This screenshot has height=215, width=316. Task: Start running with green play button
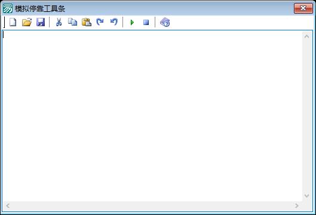click(x=132, y=22)
